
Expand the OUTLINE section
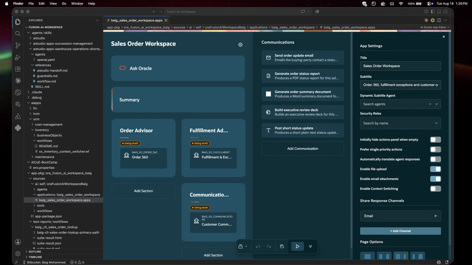coord(35,252)
